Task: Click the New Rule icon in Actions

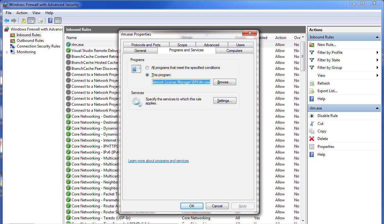Action: (x=312, y=45)
